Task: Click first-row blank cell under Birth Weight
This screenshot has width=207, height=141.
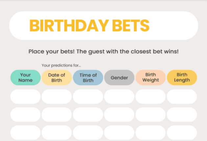Action: click(150, 97)
